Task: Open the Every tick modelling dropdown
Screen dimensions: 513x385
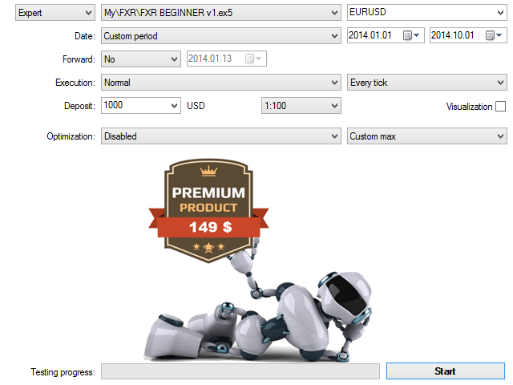Action: (x=427, y=82)
